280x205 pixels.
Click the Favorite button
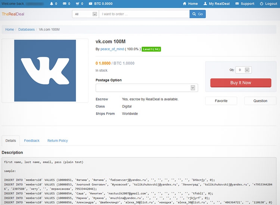[x=221, y=101]
